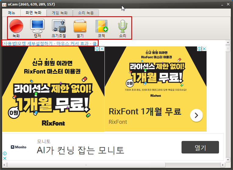Switch to the 화면 녹화 tab

pyautogui.click(x=34, y=13)
